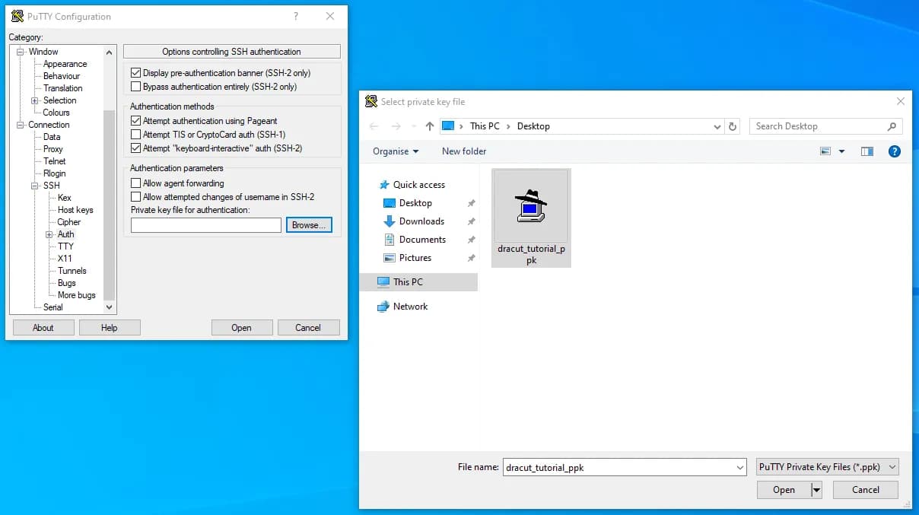Click the Help button
This screenshot has height=515, width=919.
pos(110,328)
